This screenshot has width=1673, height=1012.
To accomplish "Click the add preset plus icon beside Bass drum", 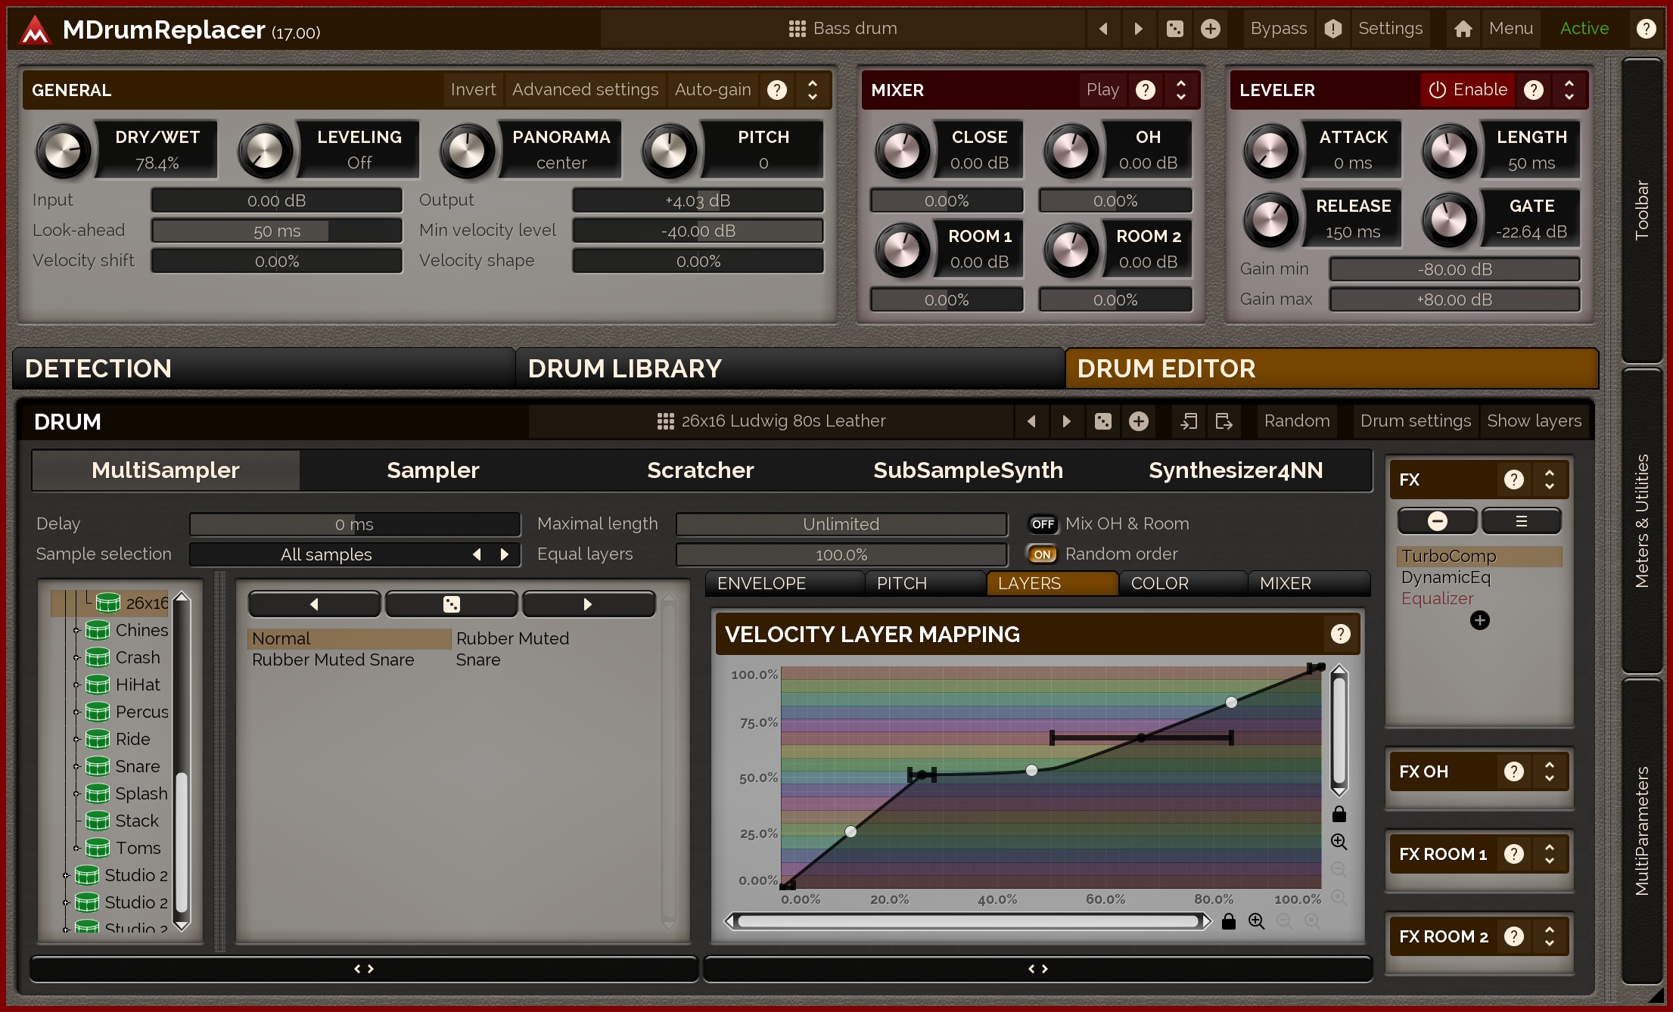I will [x=1210, y=29].
